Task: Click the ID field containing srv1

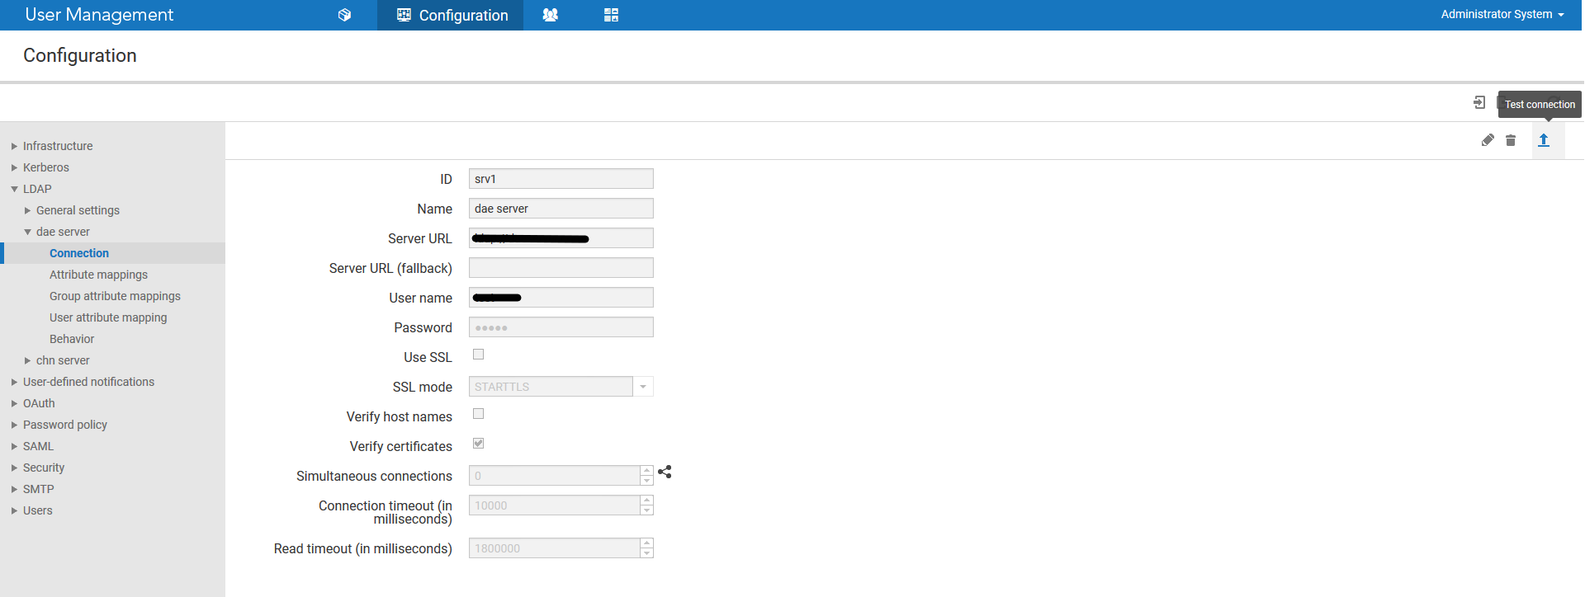Action: coord(561,179)
